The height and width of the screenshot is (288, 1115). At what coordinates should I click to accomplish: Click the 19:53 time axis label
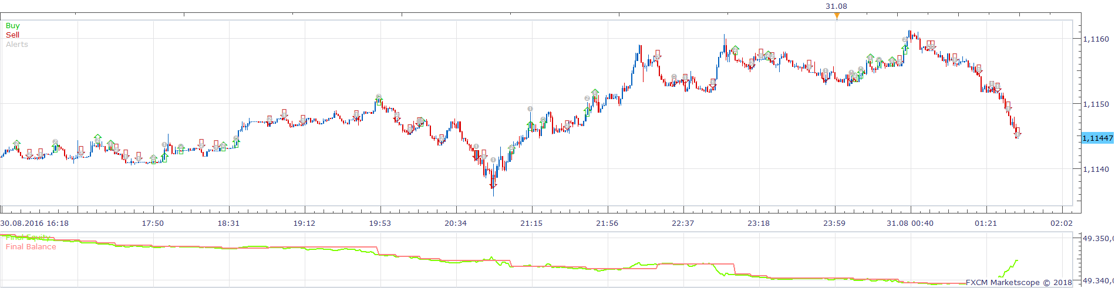pos(380,223)
